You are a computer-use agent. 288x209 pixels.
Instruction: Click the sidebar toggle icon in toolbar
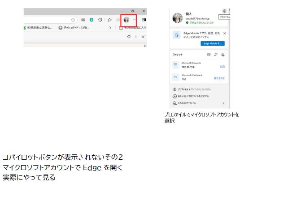(144, 20)
